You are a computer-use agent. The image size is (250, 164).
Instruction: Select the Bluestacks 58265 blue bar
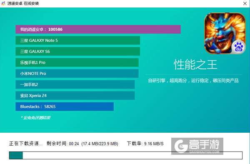click(x=65, y=106)
